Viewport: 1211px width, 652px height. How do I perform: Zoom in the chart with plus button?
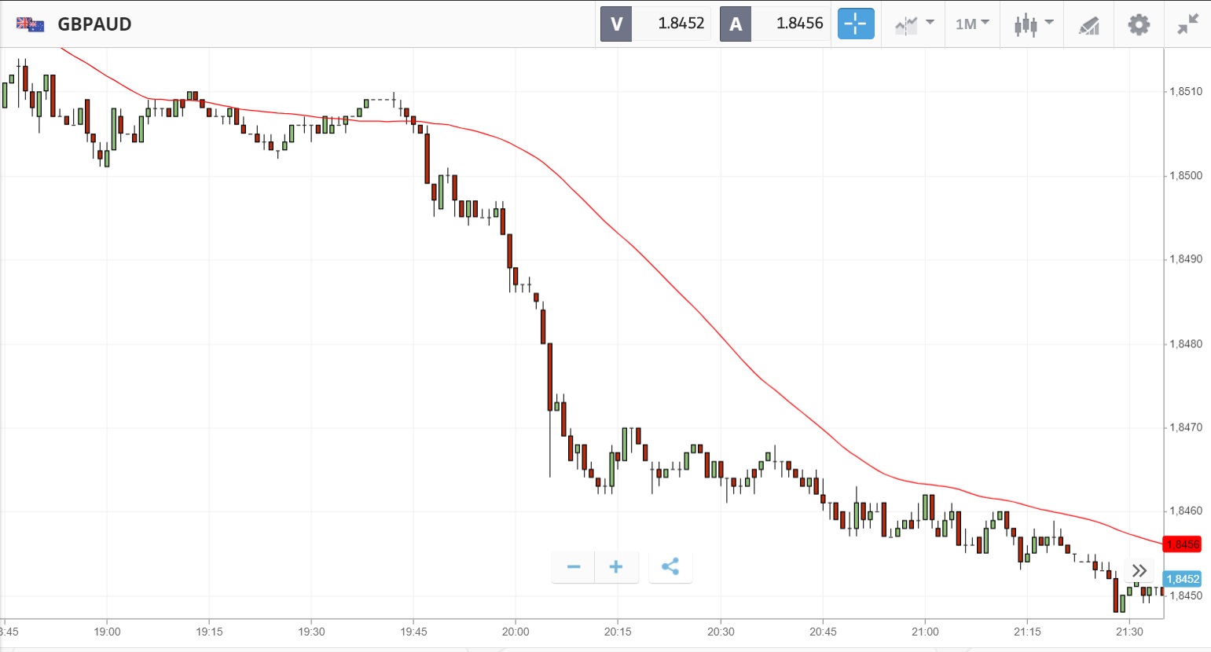tap(616, 567)
